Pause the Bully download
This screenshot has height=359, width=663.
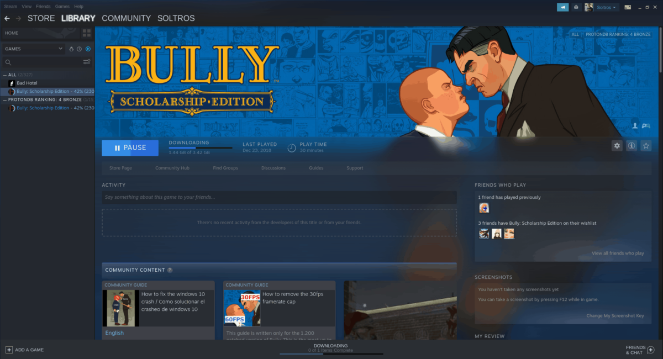(130, 148)
